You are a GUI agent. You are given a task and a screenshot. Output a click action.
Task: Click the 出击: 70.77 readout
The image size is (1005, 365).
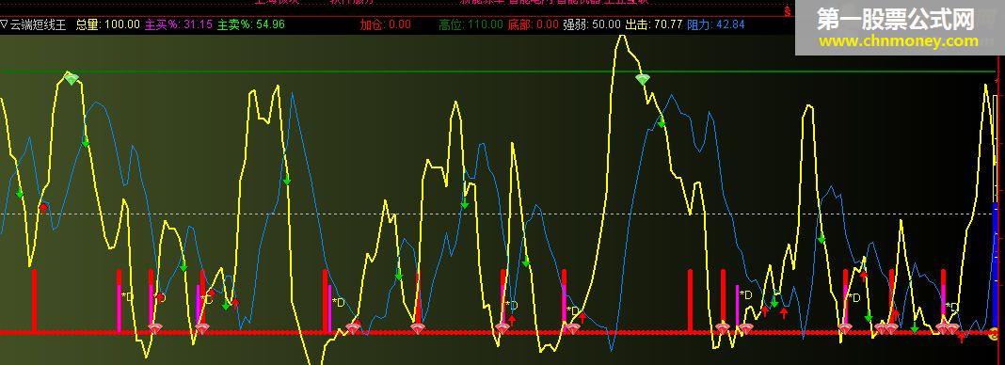654,25
